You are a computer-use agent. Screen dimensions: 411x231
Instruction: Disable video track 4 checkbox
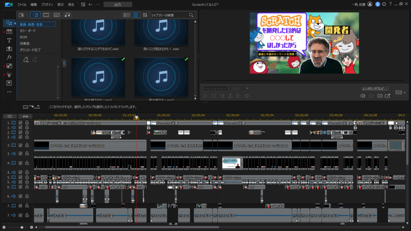[x=20, y=163]
